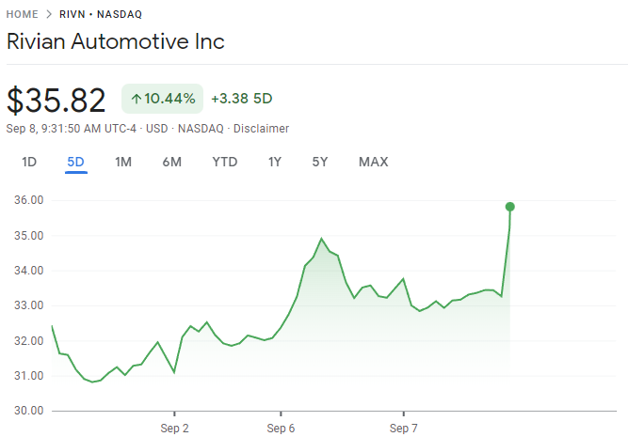Click the green up-arrow gain icon

[136, 99]
